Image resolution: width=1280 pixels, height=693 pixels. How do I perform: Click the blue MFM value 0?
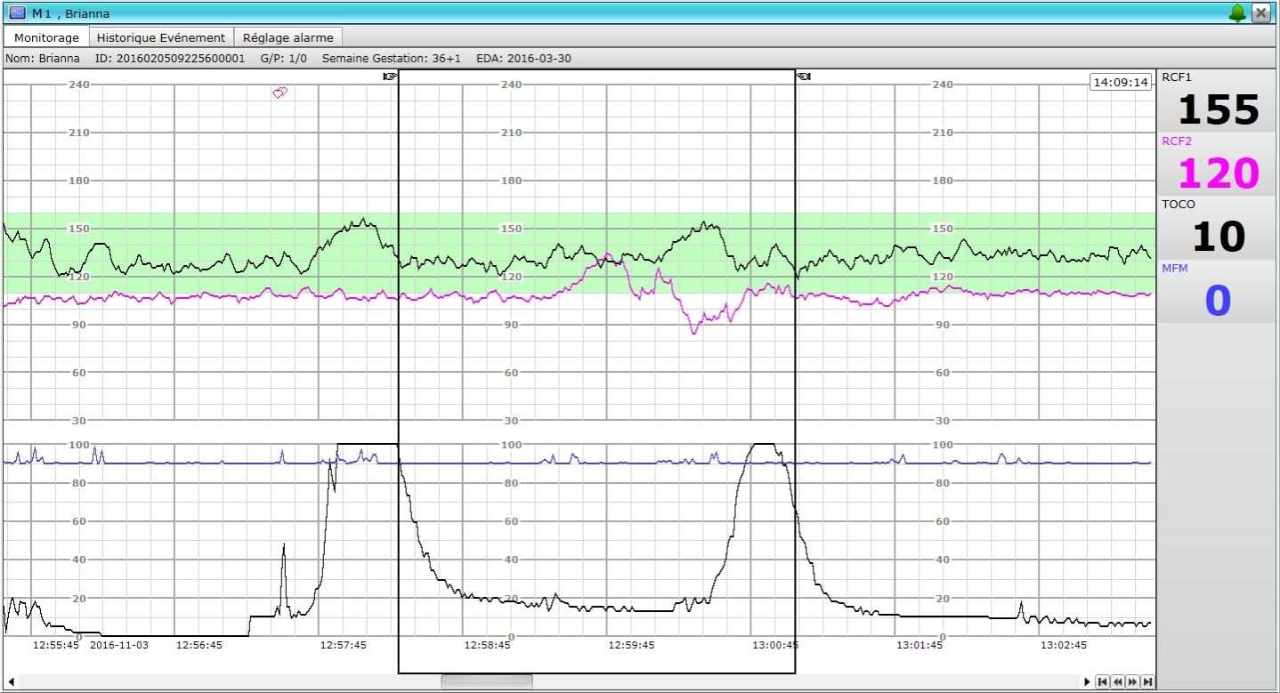point(1218,301)
